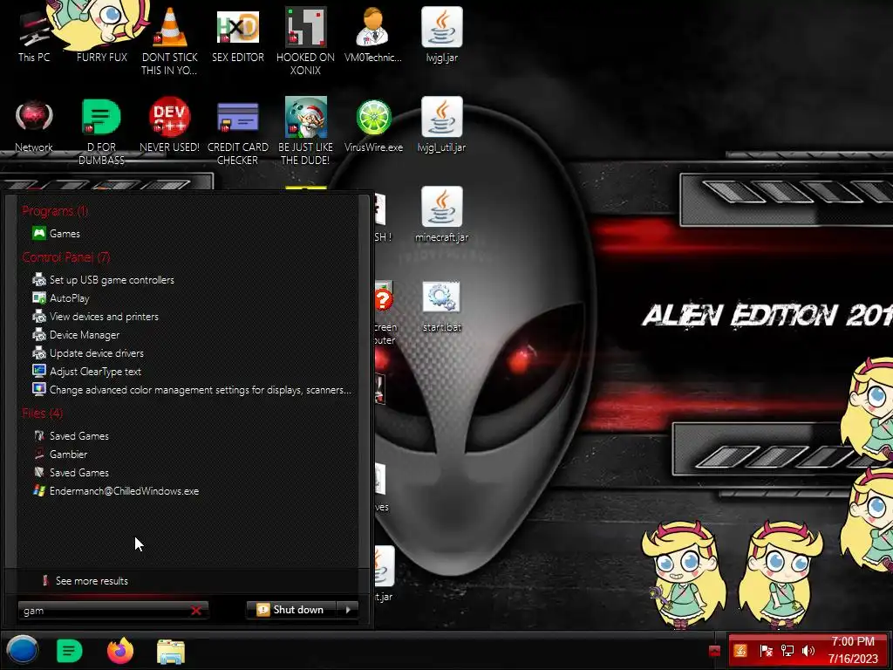This screenshot has width=893, height=670.
Task: Open the D FOR DUMBASS shortcut
Action: click(x=101, y=131)
